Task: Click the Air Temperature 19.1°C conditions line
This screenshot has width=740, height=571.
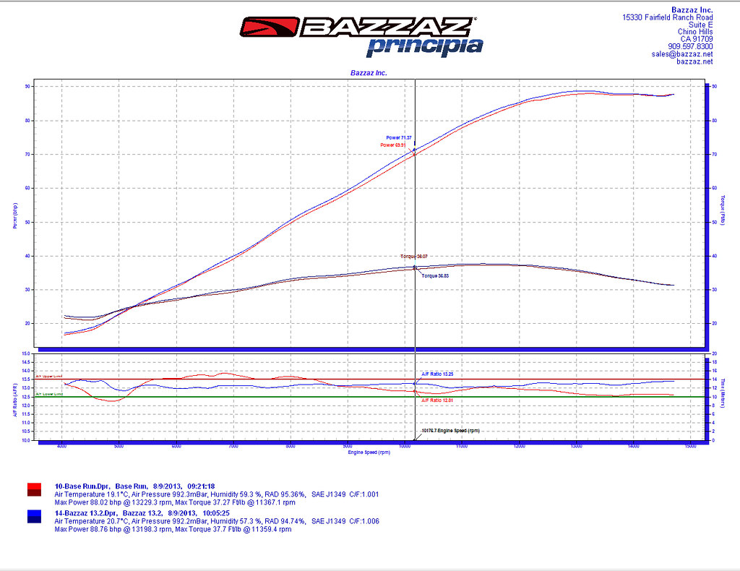Action: pos(217,494)
